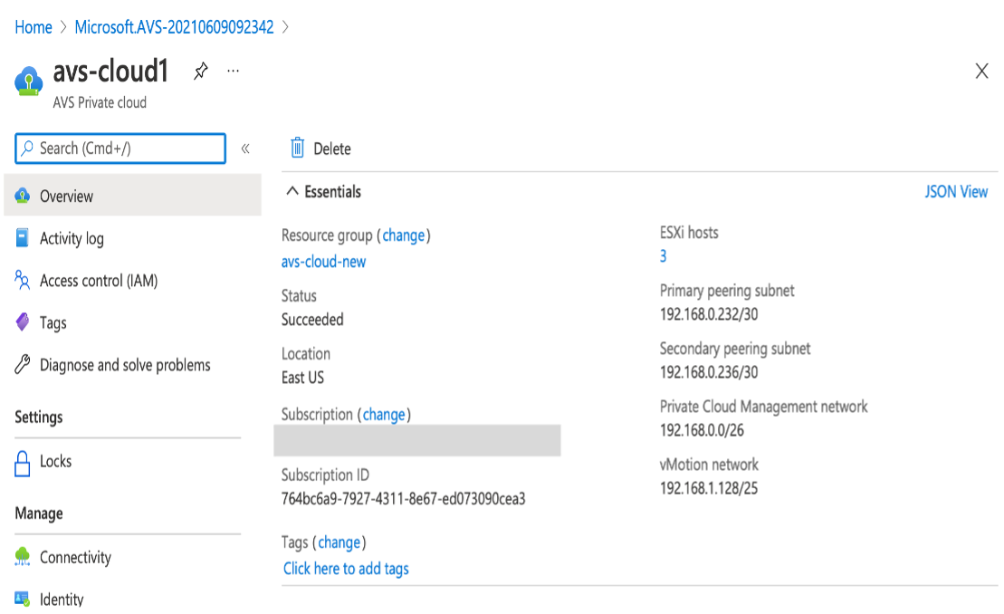Open JSON View

[x=956, y=192]
